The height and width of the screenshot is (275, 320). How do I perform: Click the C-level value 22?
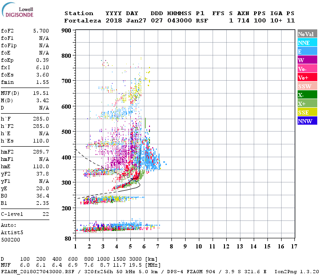(x=46, y=214)
